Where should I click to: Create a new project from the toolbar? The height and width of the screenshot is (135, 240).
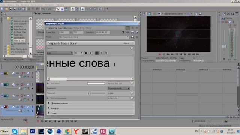coord(2,9)
